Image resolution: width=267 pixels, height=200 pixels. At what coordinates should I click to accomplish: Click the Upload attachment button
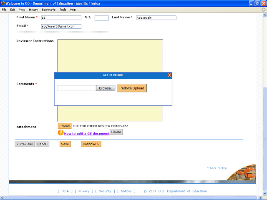[64, 126]
